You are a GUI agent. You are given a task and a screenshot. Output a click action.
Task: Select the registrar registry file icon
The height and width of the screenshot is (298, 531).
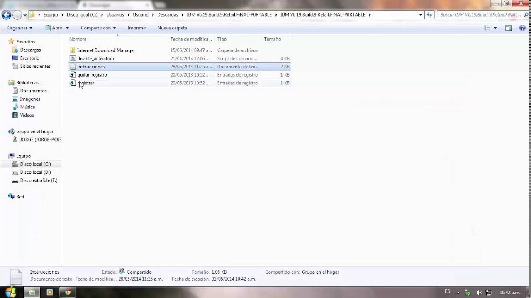click(73, 83)
